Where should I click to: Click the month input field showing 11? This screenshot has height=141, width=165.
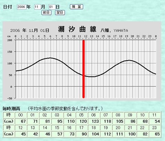coord(37,7)
